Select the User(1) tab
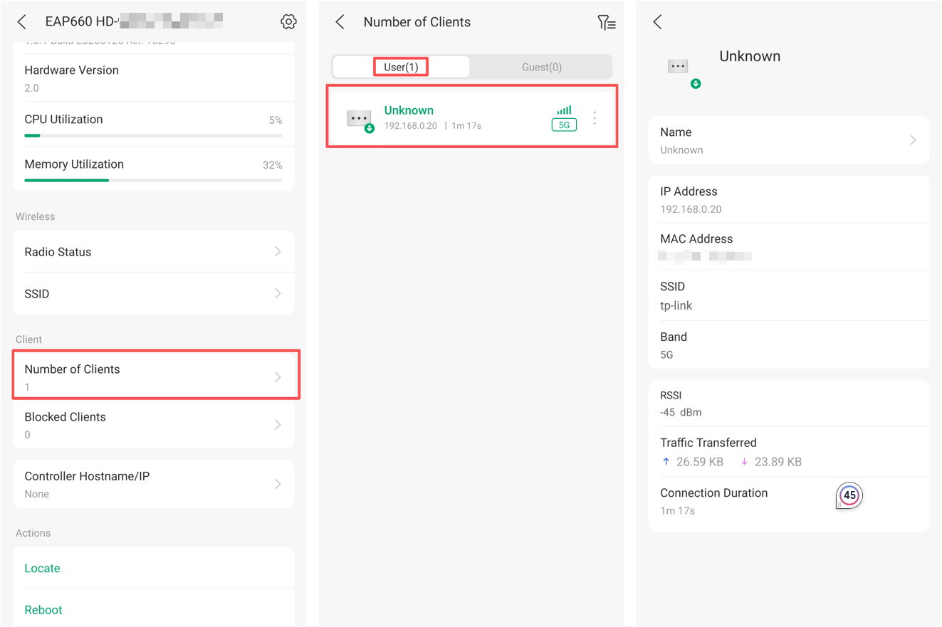942x627 pixels. click(x=401, y=66)
